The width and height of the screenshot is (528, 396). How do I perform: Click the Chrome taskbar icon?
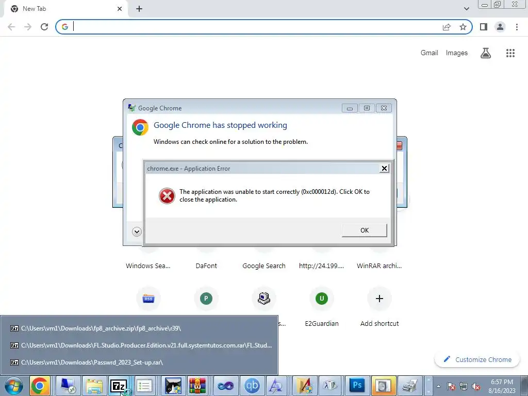coord(40,386)
